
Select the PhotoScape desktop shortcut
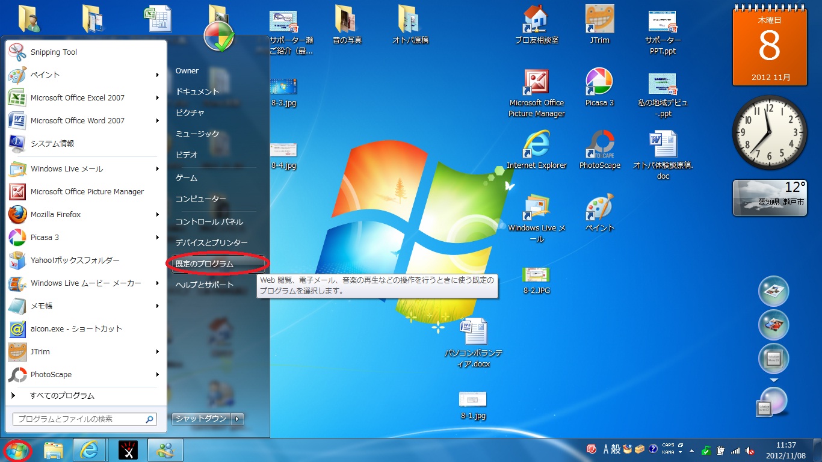click(x=599, y=150)
